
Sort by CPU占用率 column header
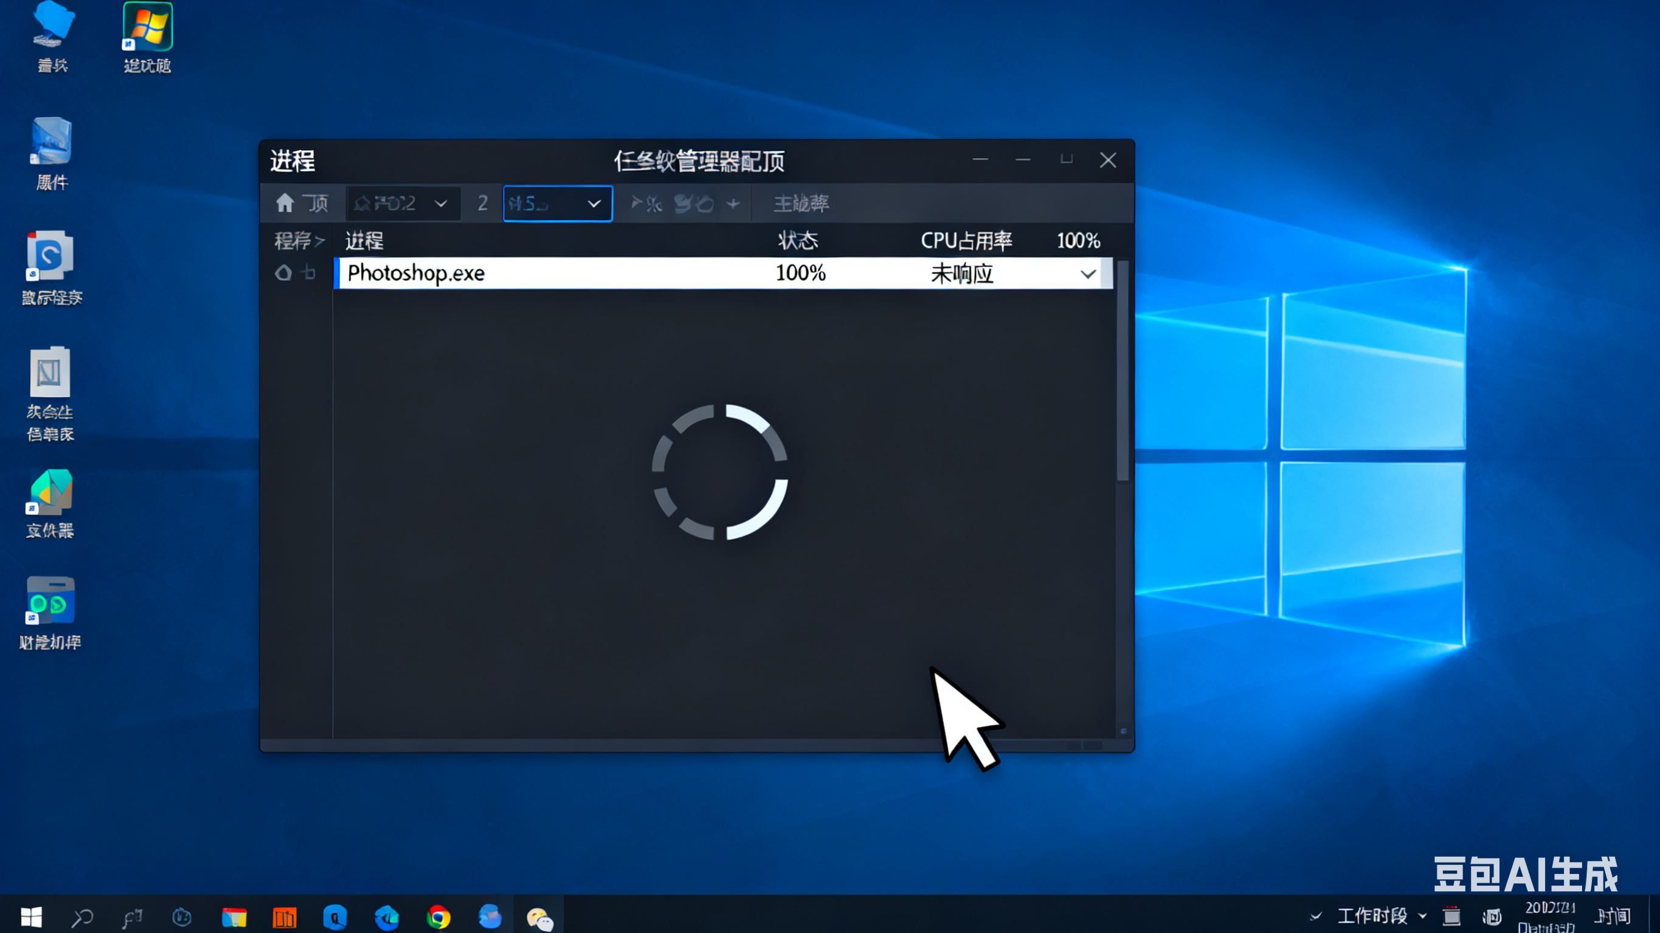click(966, 241)
